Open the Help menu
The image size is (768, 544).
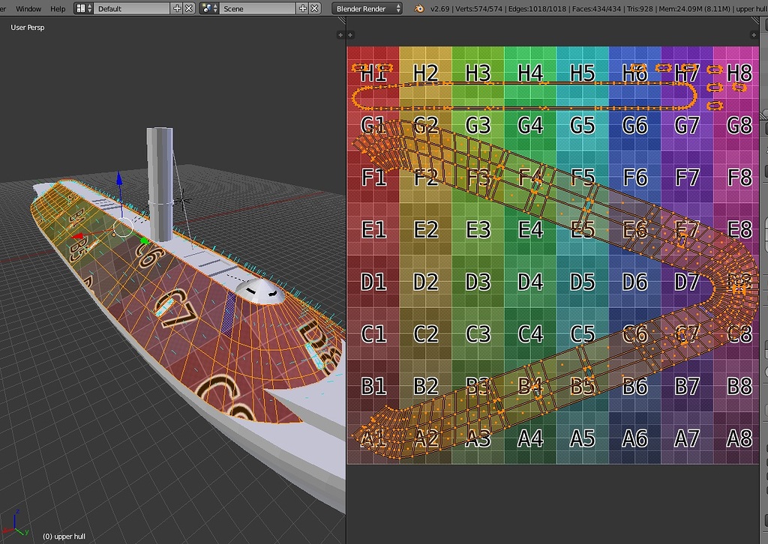(x=58, y=9)
